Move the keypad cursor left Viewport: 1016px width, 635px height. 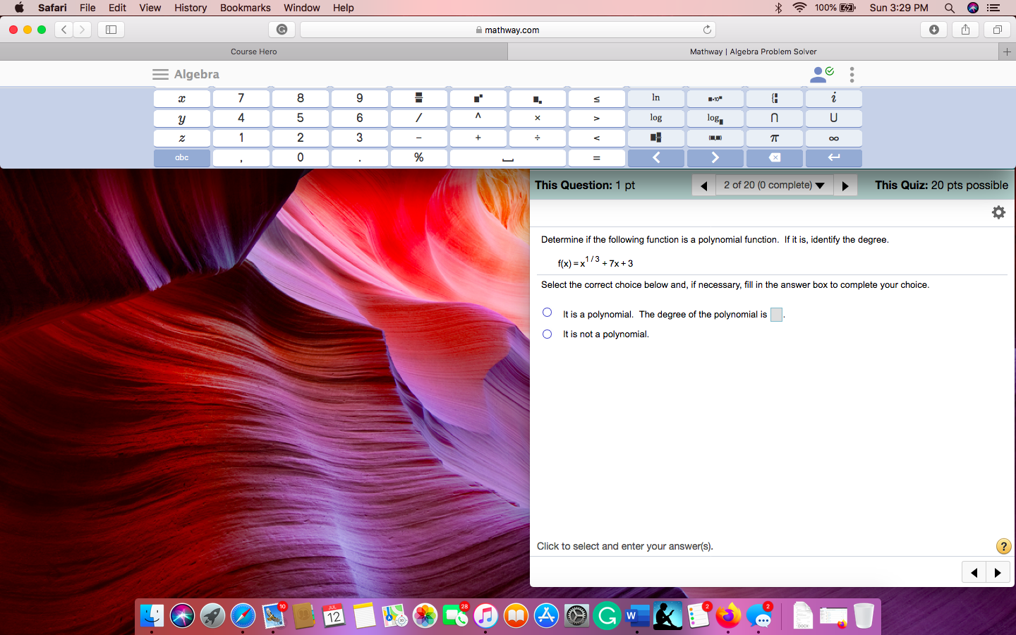tap(655, 157)
